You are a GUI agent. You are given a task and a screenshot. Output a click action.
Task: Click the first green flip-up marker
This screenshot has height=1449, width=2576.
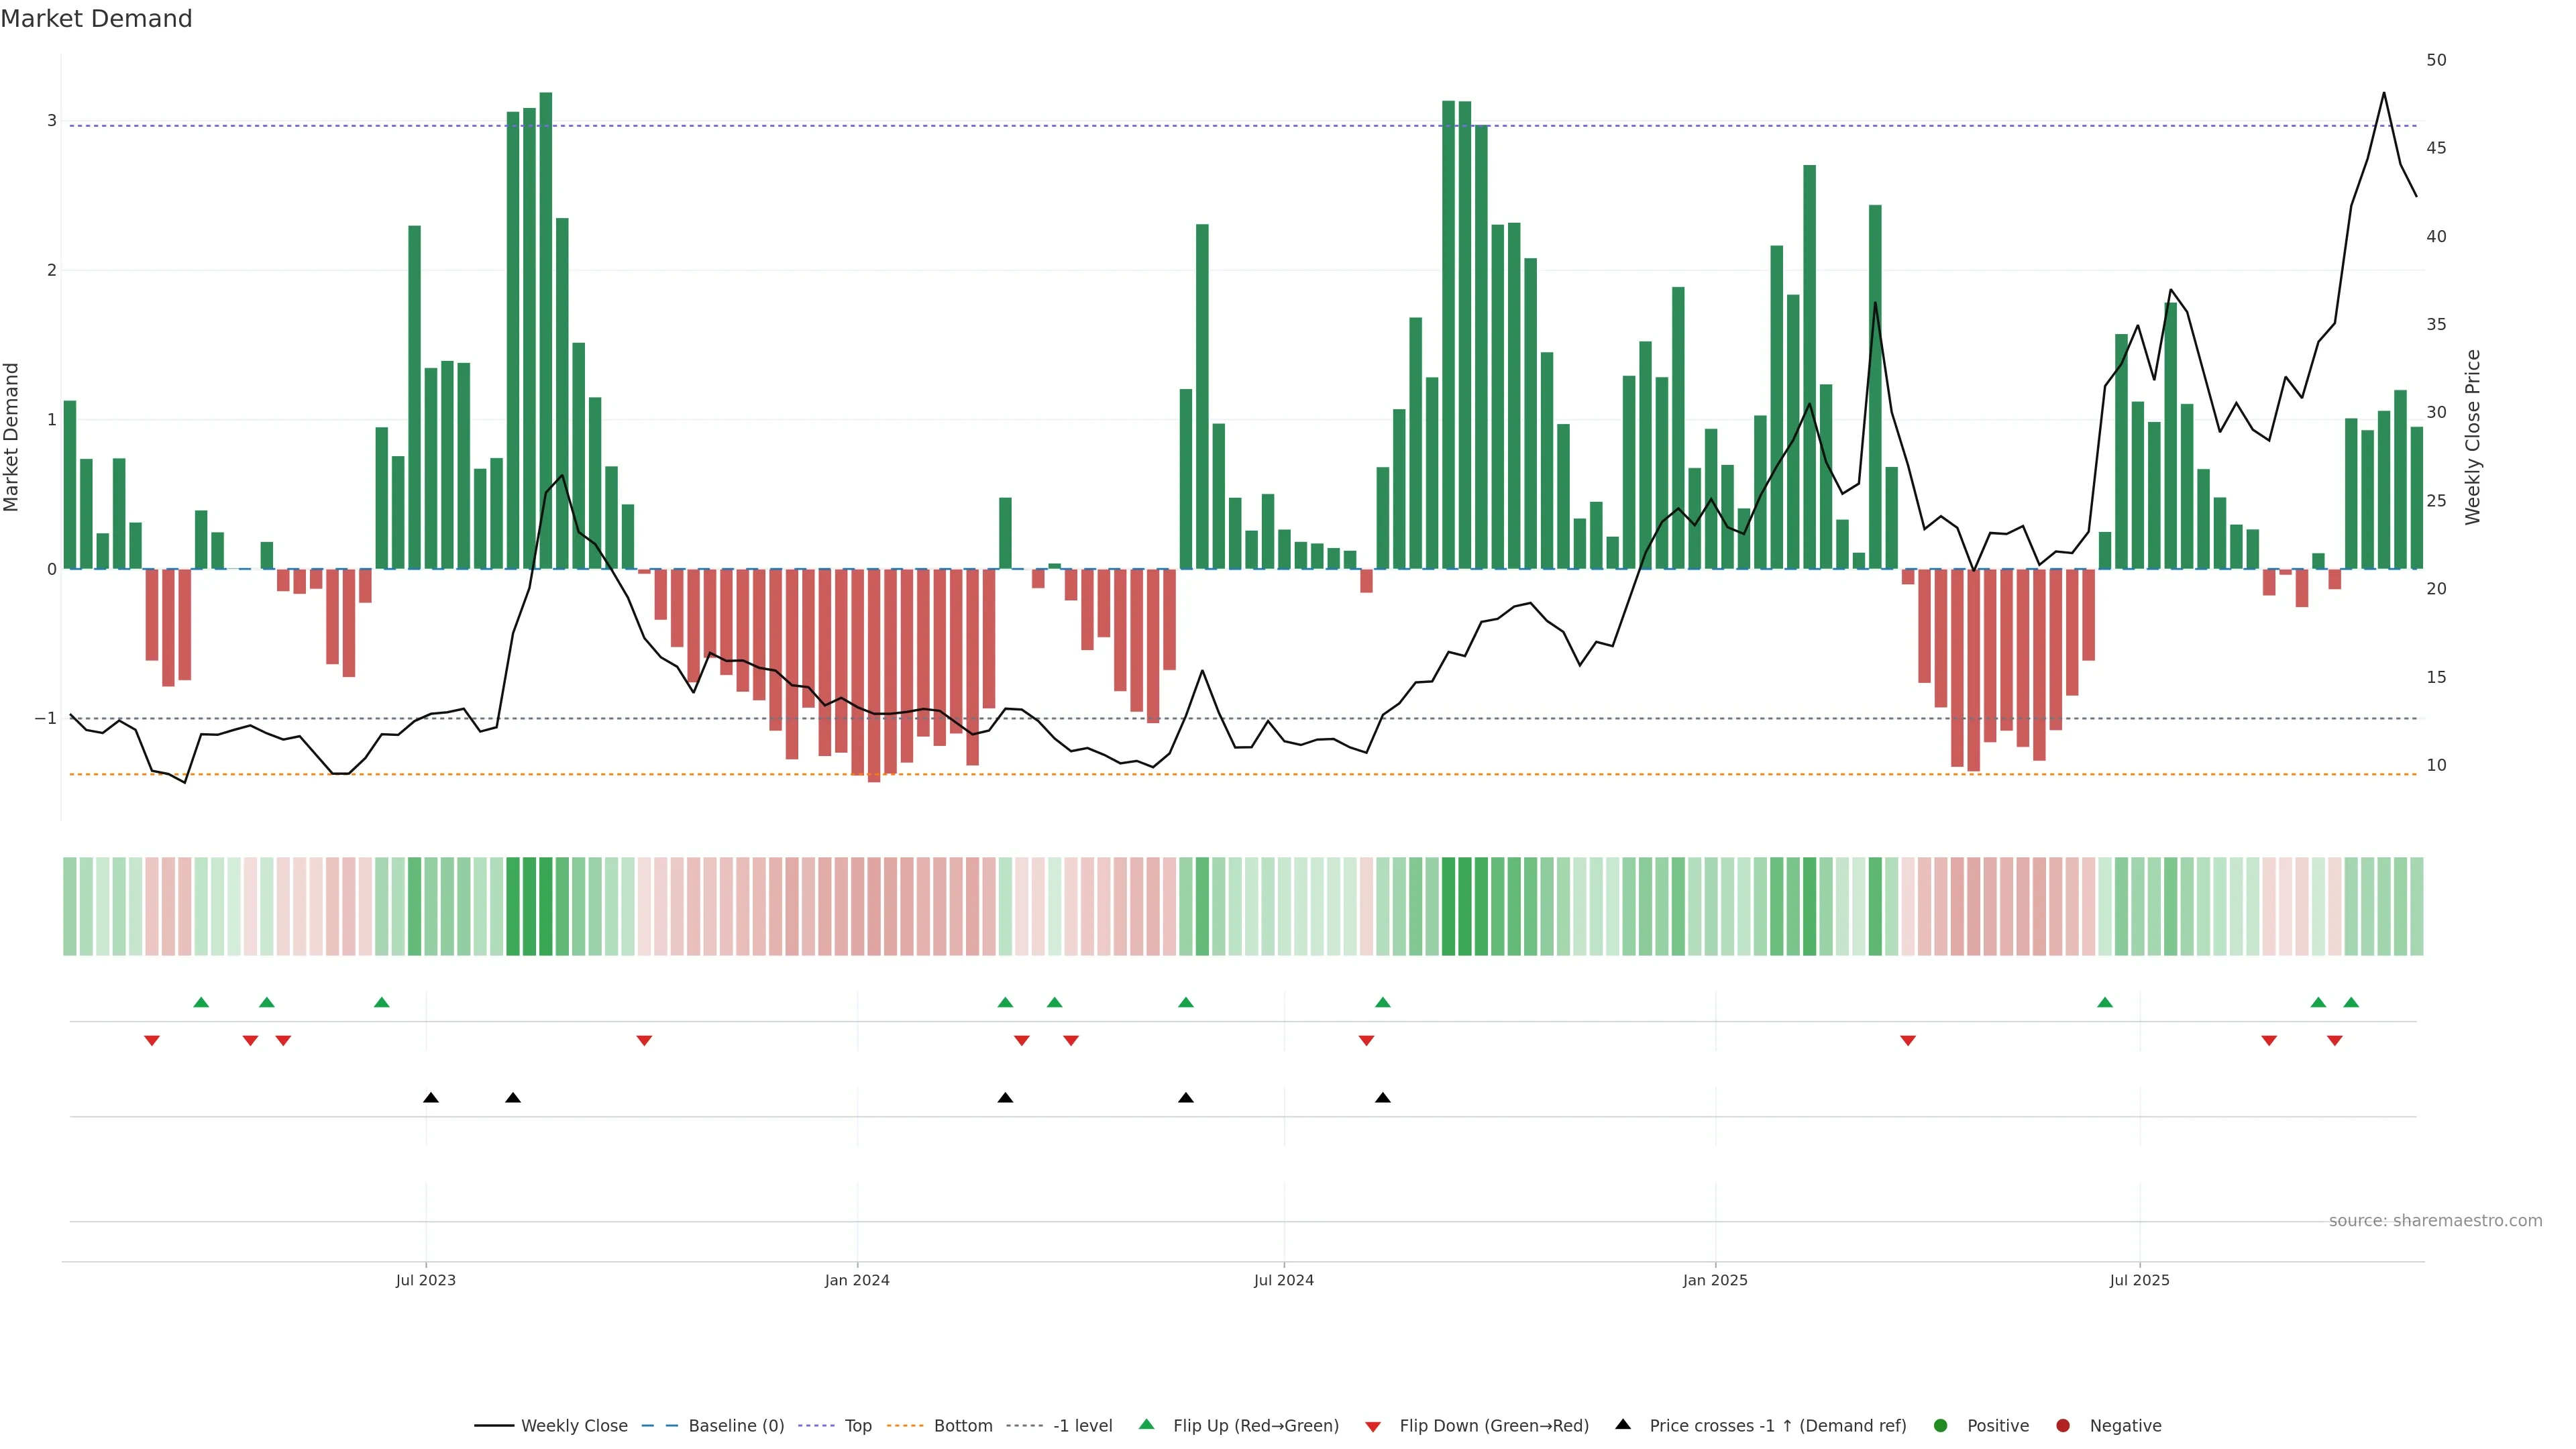[201, 1002]
